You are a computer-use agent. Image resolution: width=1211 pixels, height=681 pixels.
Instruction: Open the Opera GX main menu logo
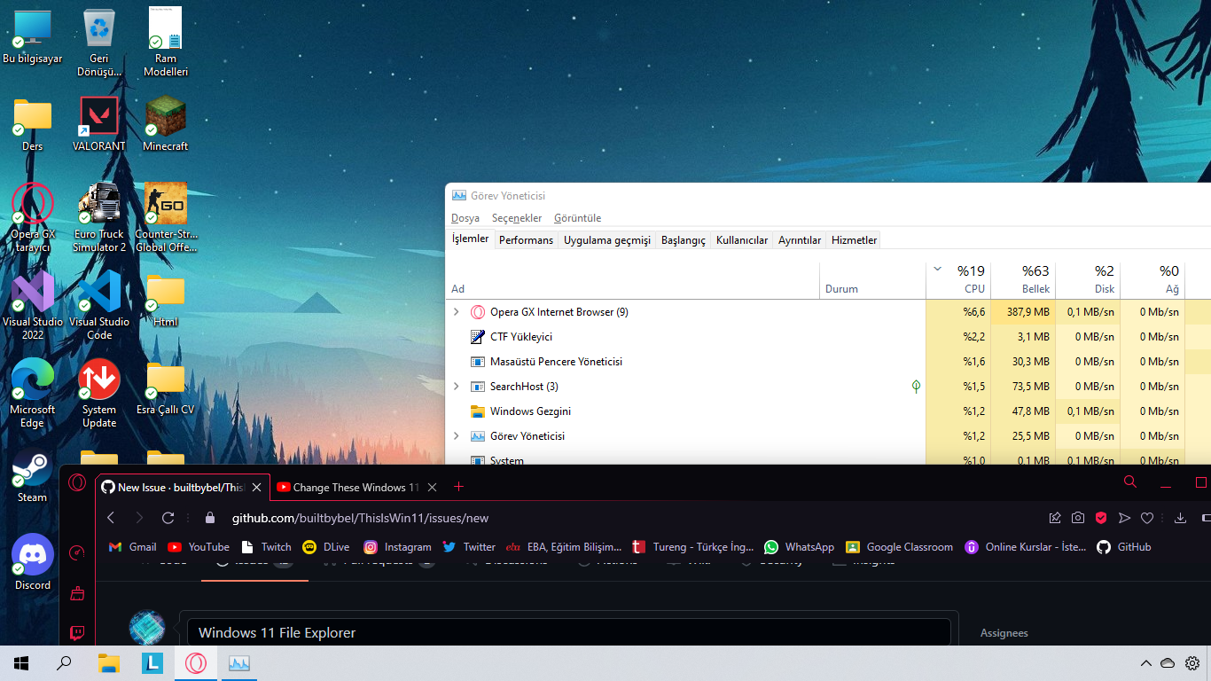(x=77, y=482)
